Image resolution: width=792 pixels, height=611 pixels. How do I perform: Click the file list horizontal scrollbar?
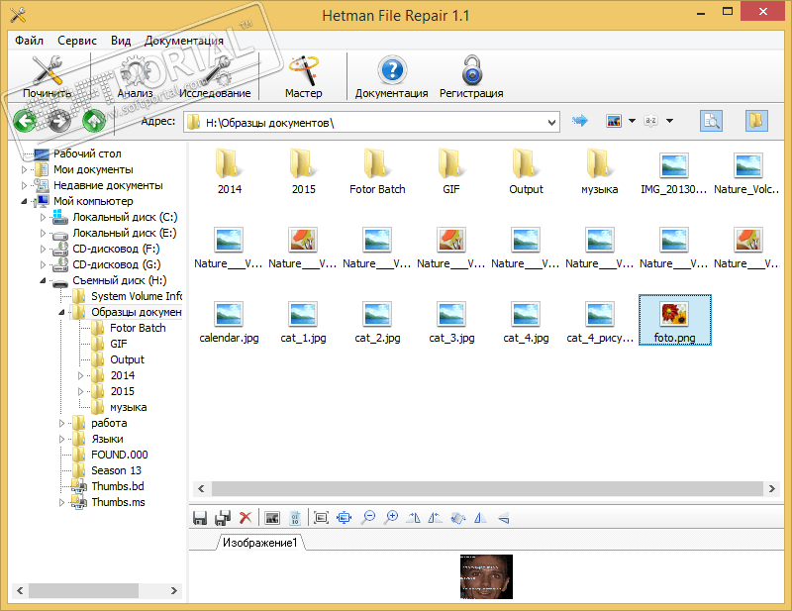pos(487,488)
